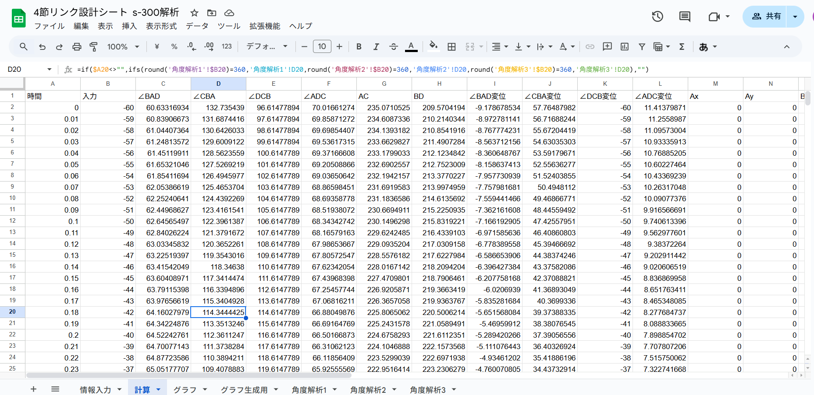
Task: Open the 挿入 menu
Action: click(x=129, y=26)
